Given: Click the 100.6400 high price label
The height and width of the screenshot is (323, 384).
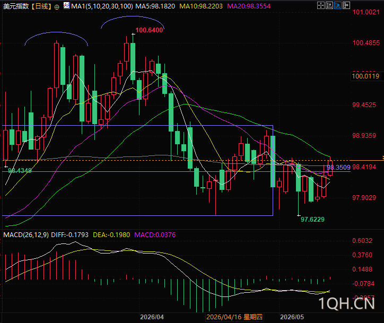Looking at the screenshot, I should (149, 30).
